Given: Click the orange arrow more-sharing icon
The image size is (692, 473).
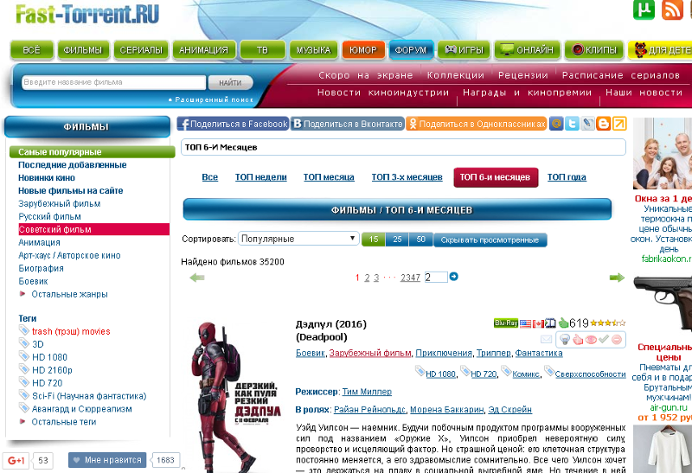Looking at the screenshot, I should 619,124.
